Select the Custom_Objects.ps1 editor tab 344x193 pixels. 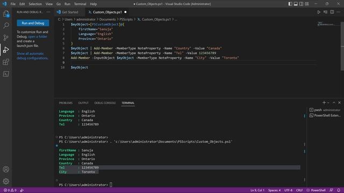[107, 12]
